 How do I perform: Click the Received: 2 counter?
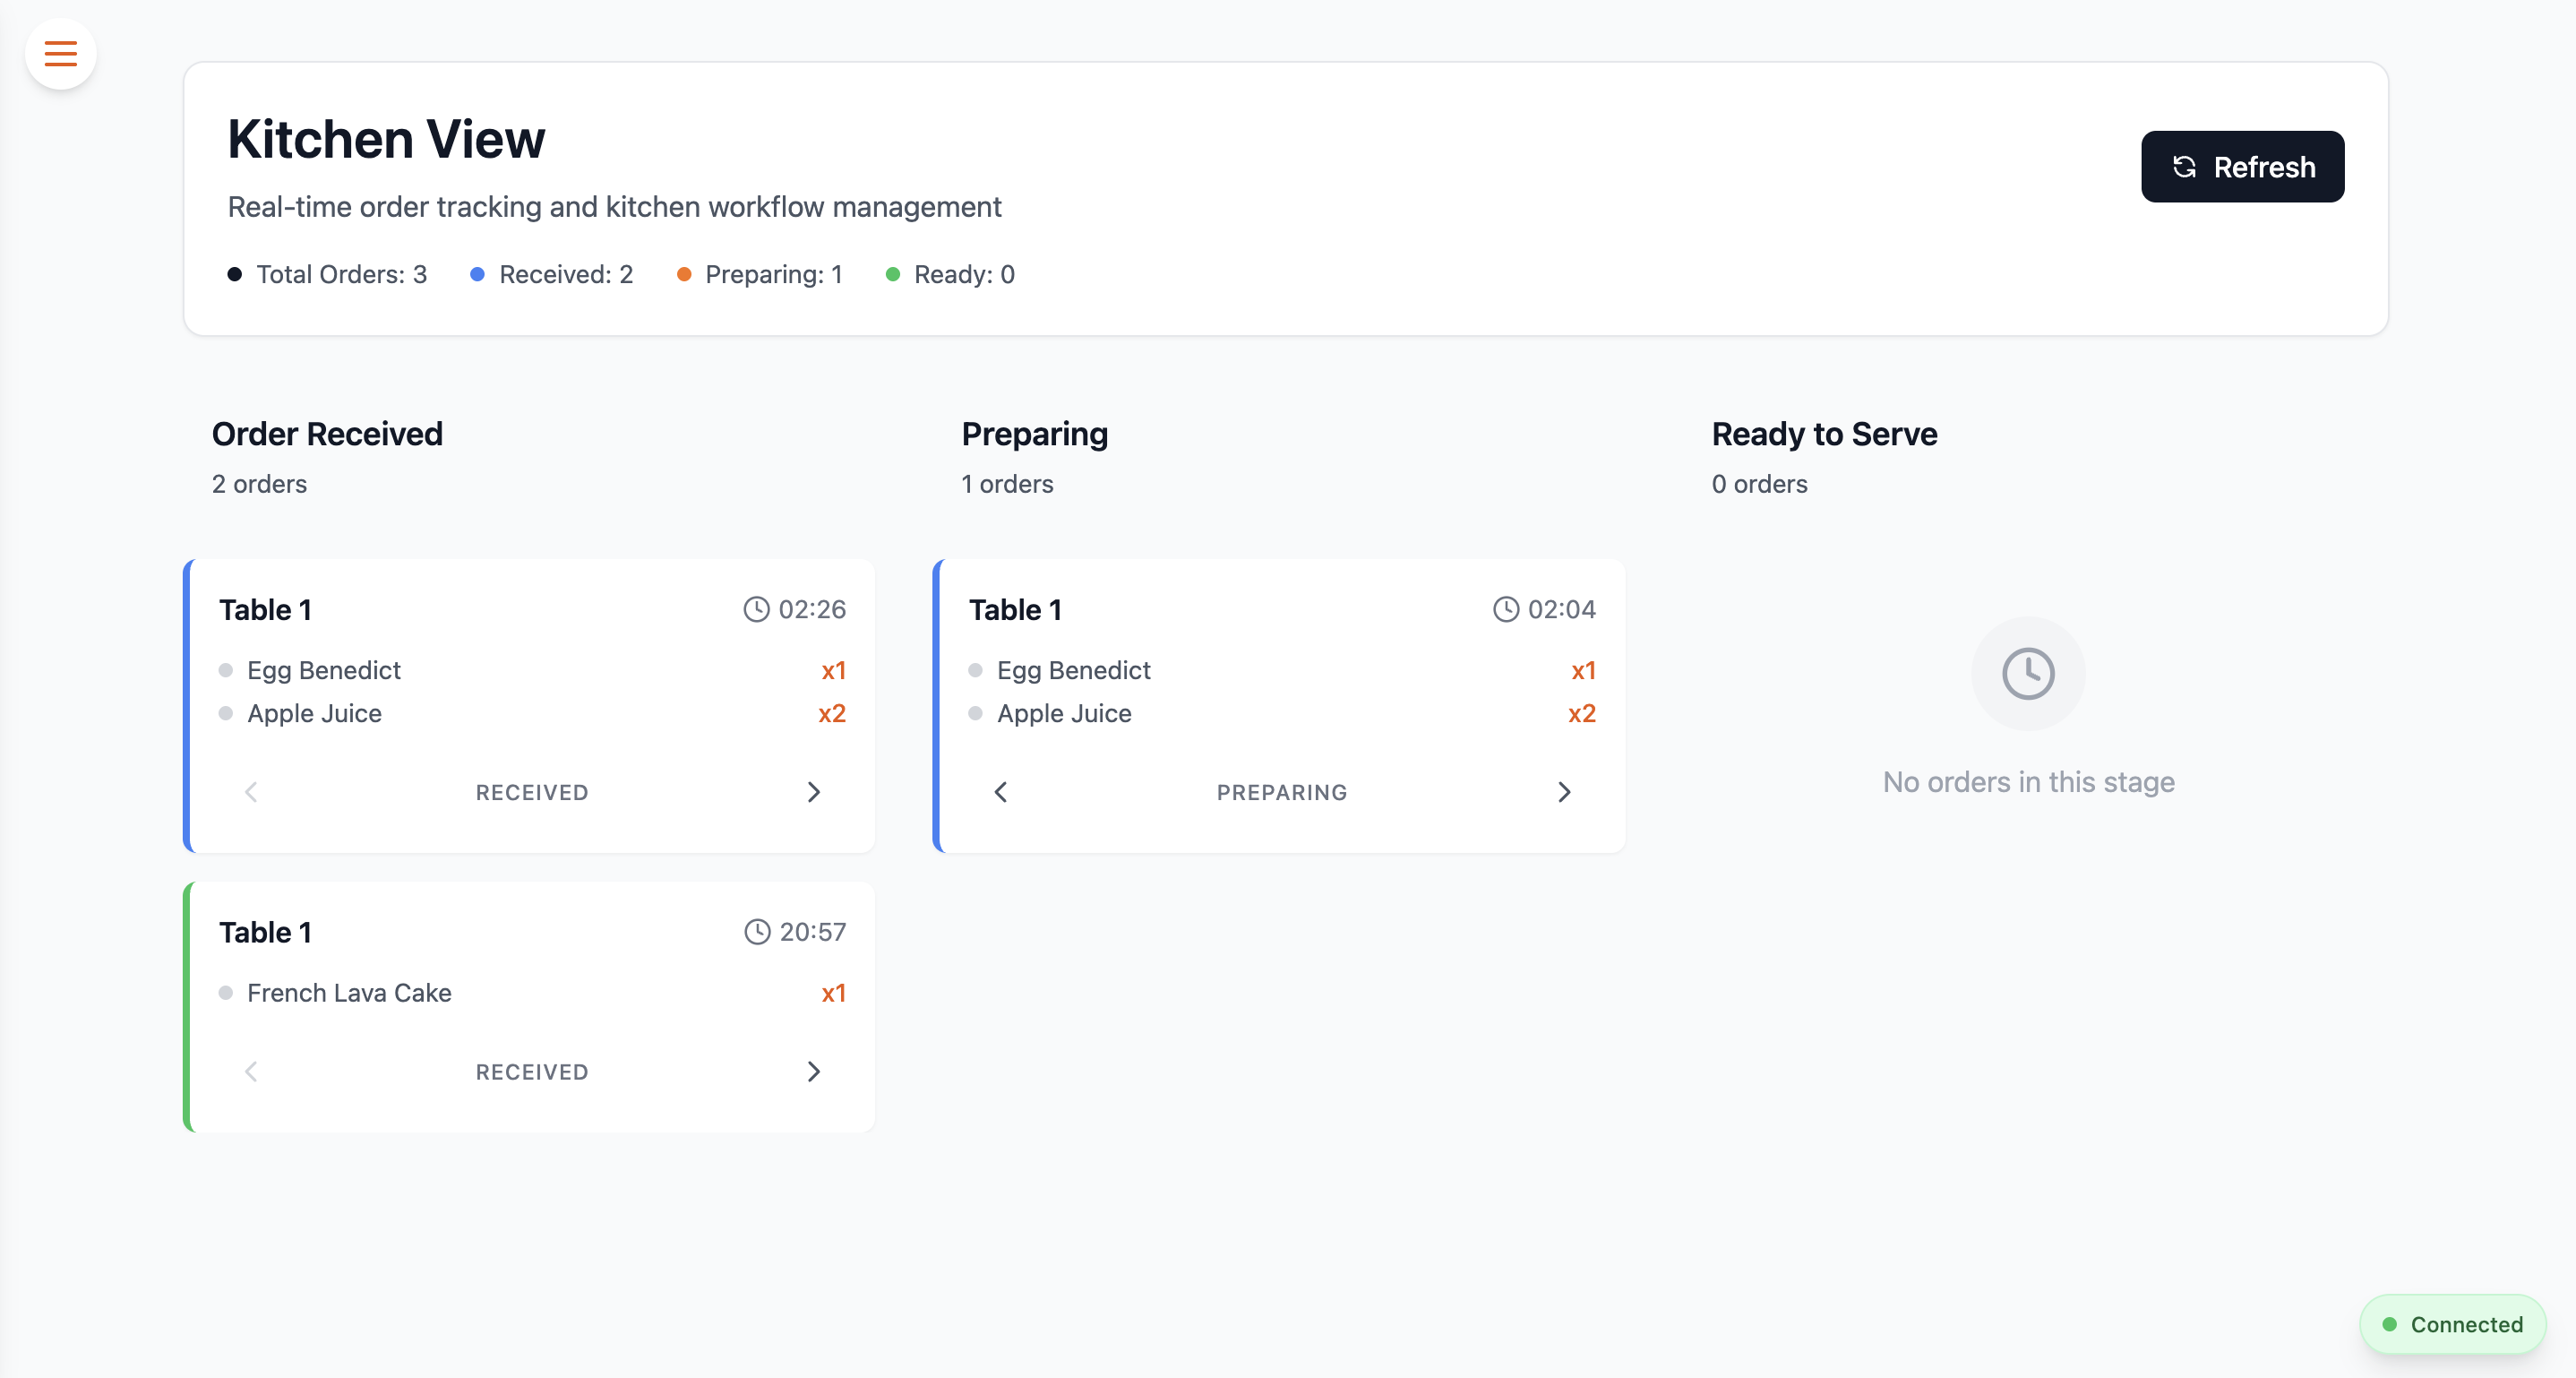coord(565,274)
